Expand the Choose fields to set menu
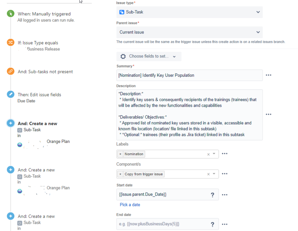The image size is (298, 231). coord(149,56)
